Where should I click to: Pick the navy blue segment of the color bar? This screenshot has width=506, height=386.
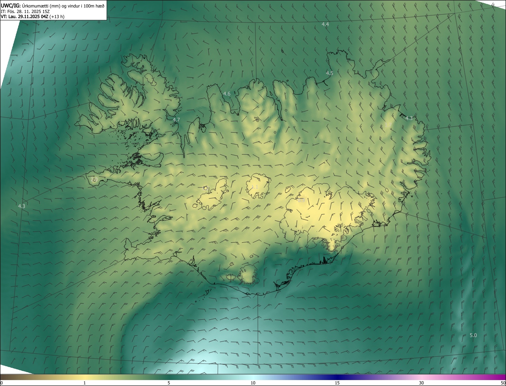(x=337, y=377)
